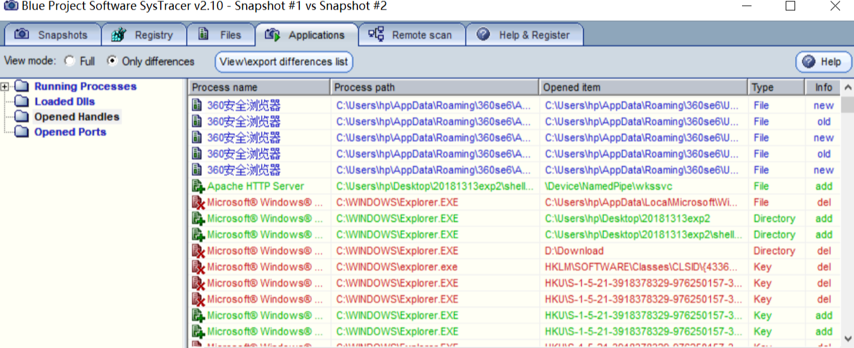854x348 pixels.
Task: Select Running Processes in the tree
Action: 85,86
